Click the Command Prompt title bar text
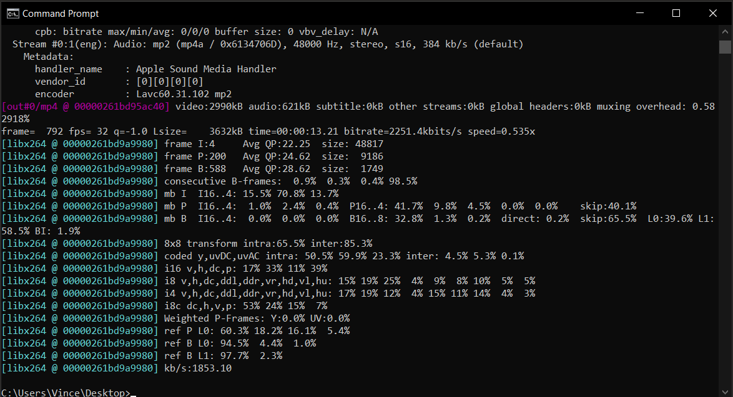 [61, 12]
